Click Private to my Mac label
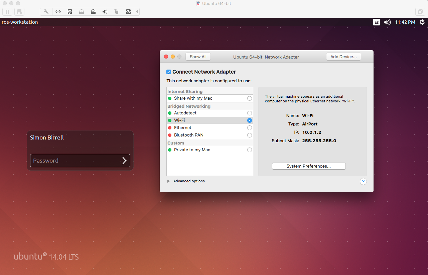The width and height of the screenshot is (428, 275). [192, 150]
